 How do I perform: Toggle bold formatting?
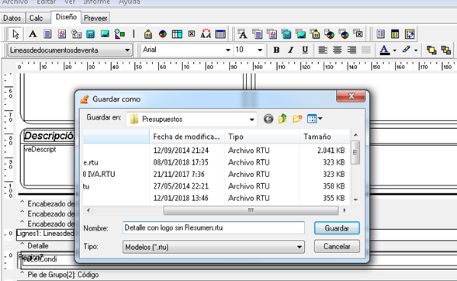pos(276,50)
